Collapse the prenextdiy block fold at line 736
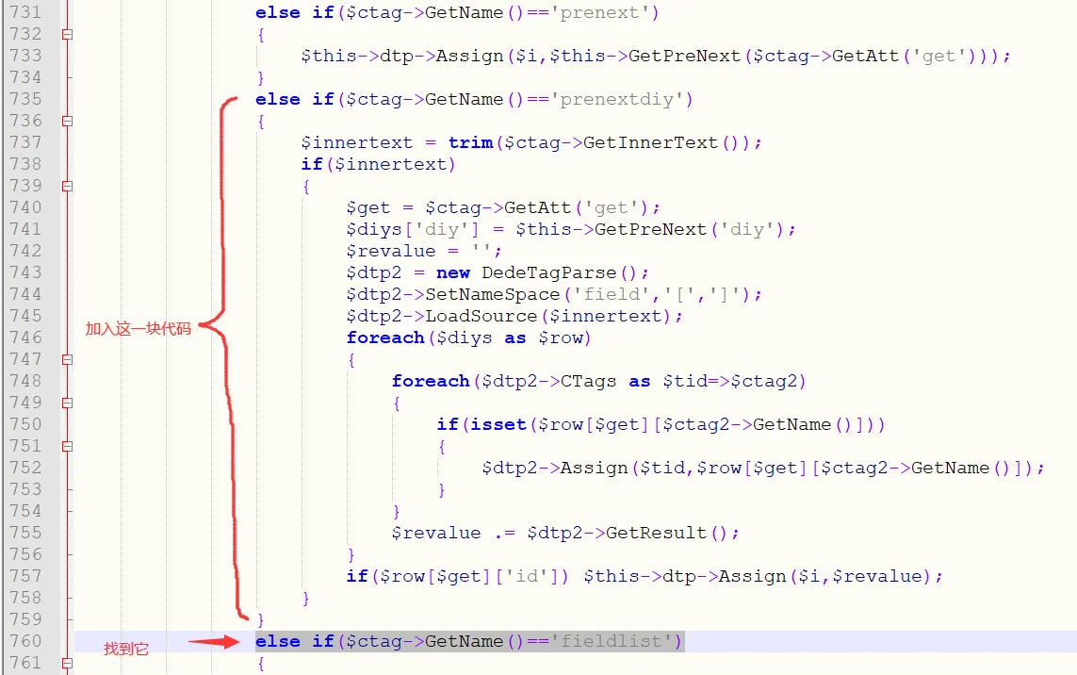 (x=67, y=121)
